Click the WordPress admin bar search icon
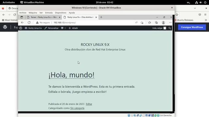 (169, 28)
